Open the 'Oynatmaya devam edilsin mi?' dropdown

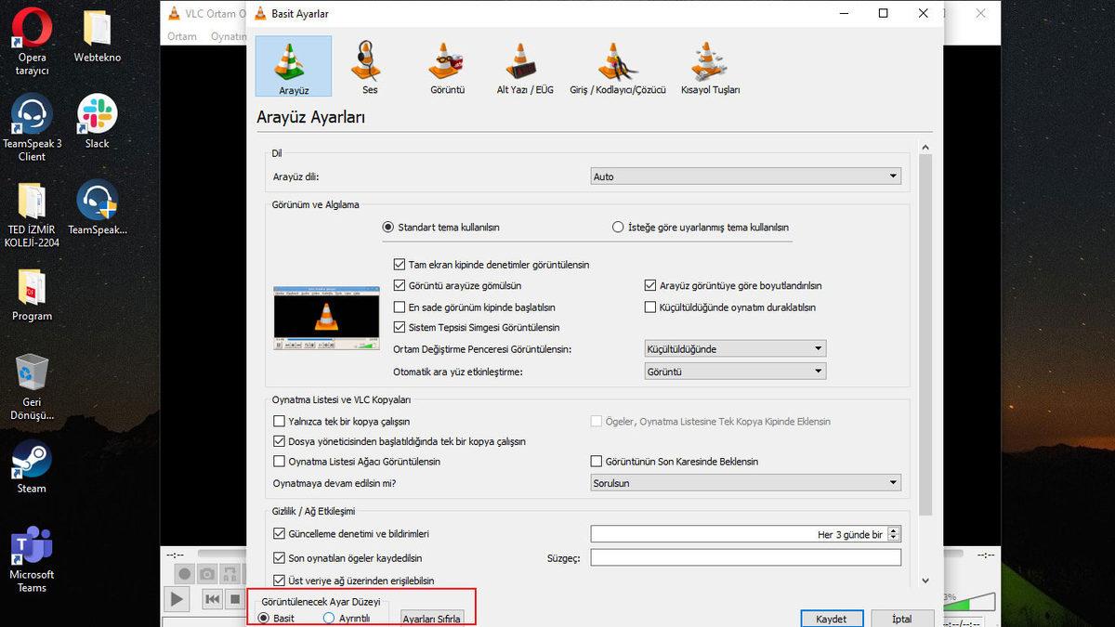[743, 482]
